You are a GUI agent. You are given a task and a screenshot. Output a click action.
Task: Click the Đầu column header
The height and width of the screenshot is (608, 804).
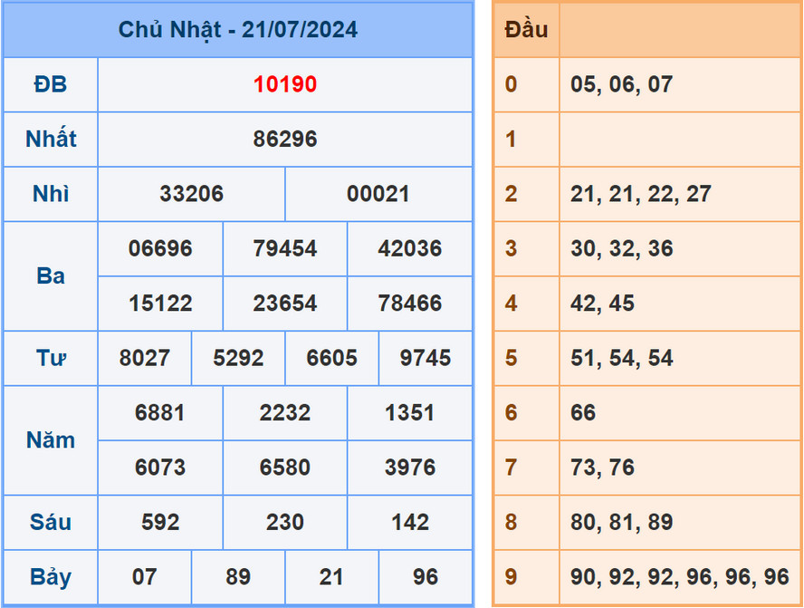pos(525,29)
